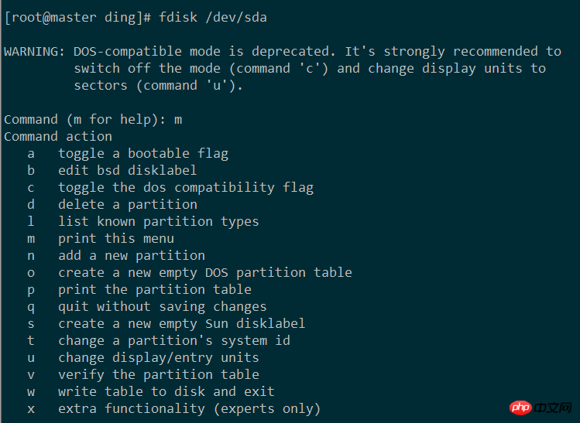Click 'extra functionality (experts only)' entry
Image resolution: width=580 pixels, height=423 pixels.
190,408
